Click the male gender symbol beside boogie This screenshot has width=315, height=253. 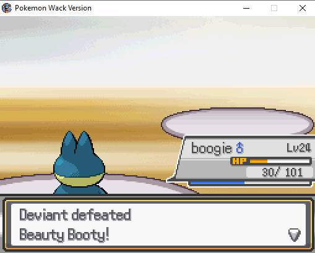click(x=239, y=147)
